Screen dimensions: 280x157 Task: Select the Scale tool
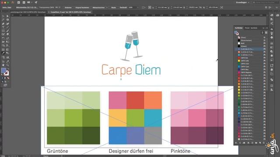[7, 38]
